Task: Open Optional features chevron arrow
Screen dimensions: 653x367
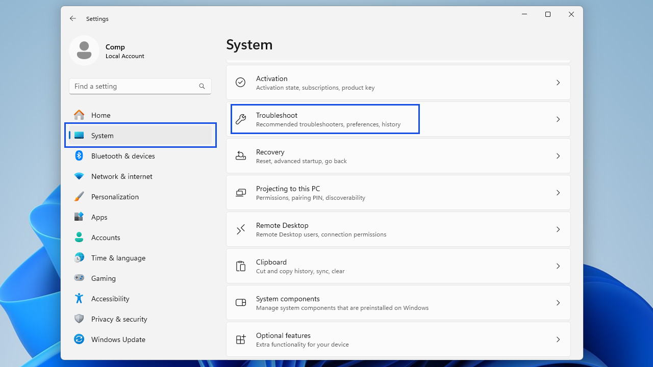Action: coord(558,339)
